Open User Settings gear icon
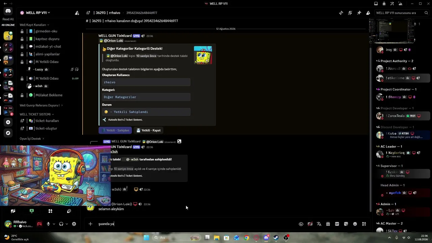 tap(74, 224)
